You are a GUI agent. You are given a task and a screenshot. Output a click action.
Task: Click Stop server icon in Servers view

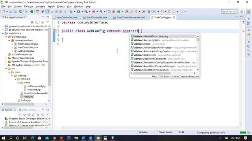click(38, 115)
